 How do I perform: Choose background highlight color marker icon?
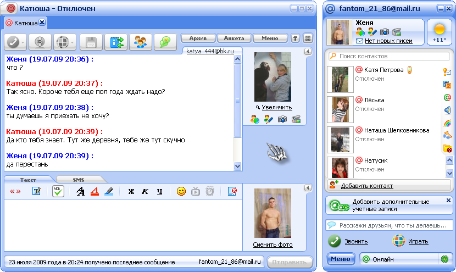pyautogui.click(x=109, y=191)
